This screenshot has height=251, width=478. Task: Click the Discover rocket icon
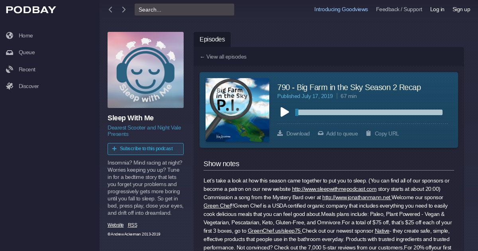(x=10, y=86)
